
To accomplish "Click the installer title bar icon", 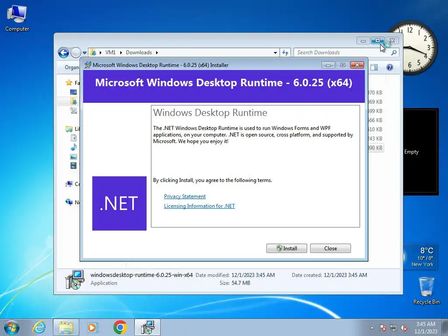I will click(x=87, y=65).
